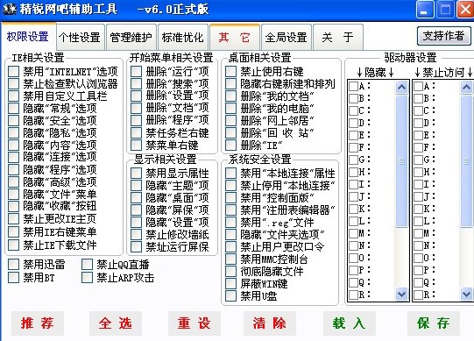The height and width of the screenshot is (341, 474).
Task: Go to the 全局设置 tab
Action: coord(286,38)
